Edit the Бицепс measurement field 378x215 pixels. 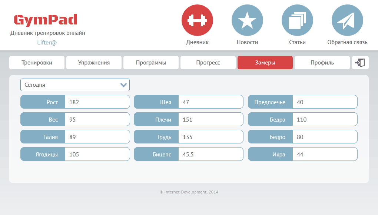[210, 154]
